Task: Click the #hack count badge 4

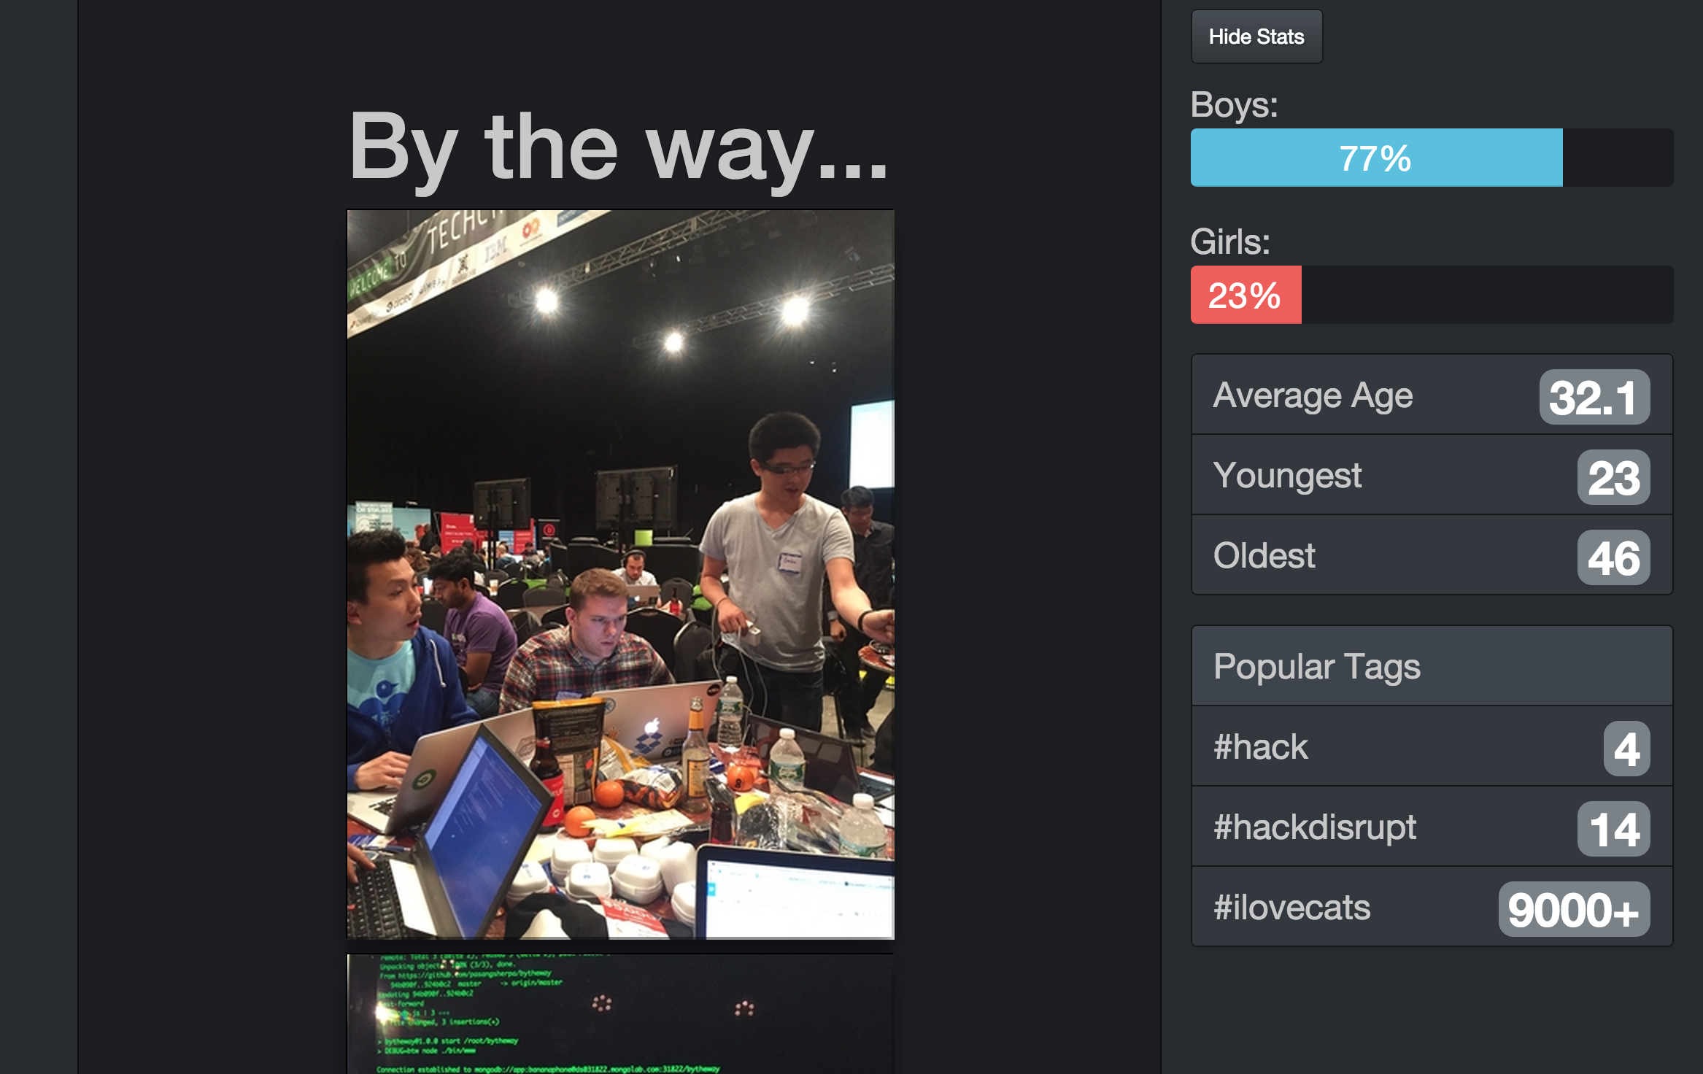Action: tap(1626, 749)
